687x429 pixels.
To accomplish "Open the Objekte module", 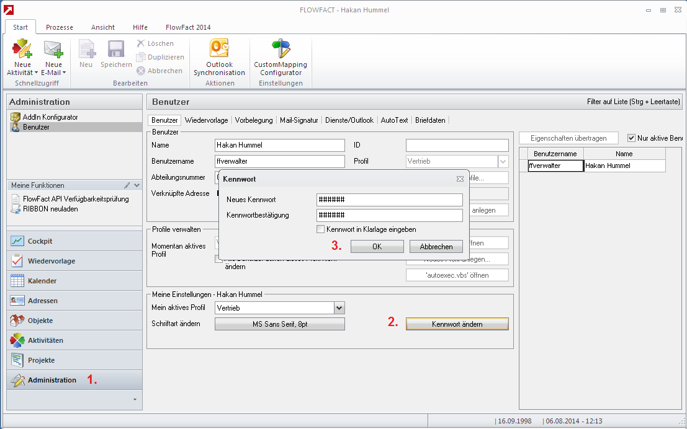I will [74, 321].
